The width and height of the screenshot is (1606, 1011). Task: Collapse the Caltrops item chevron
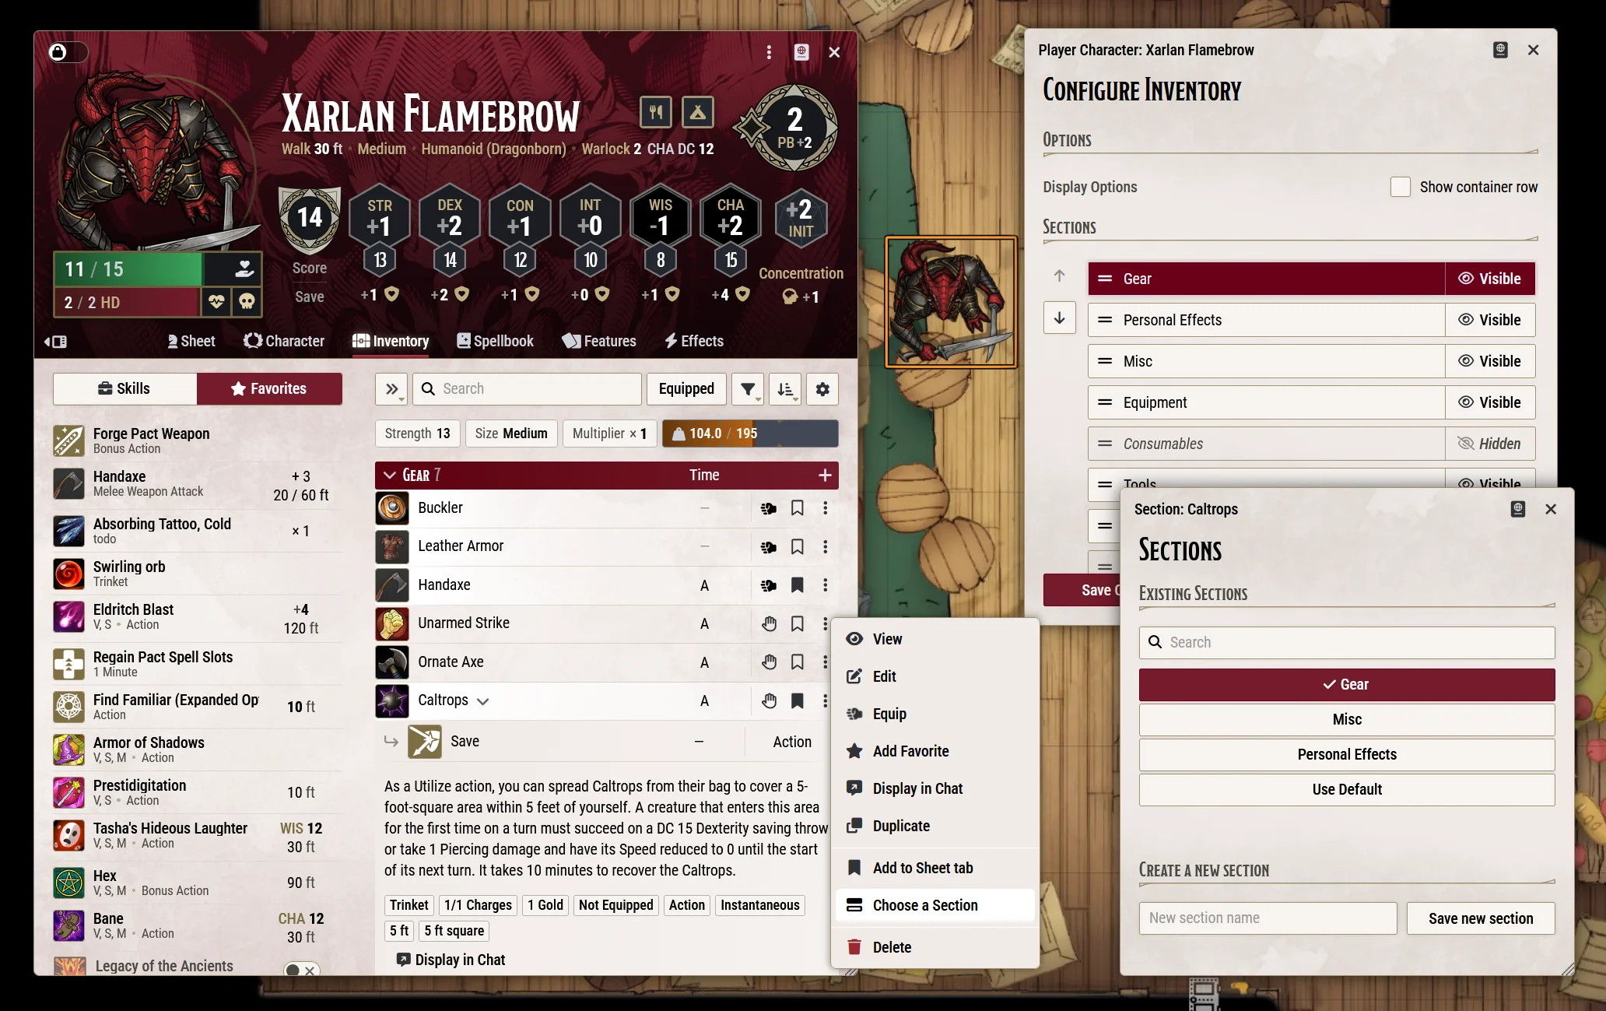coord(482,701)
